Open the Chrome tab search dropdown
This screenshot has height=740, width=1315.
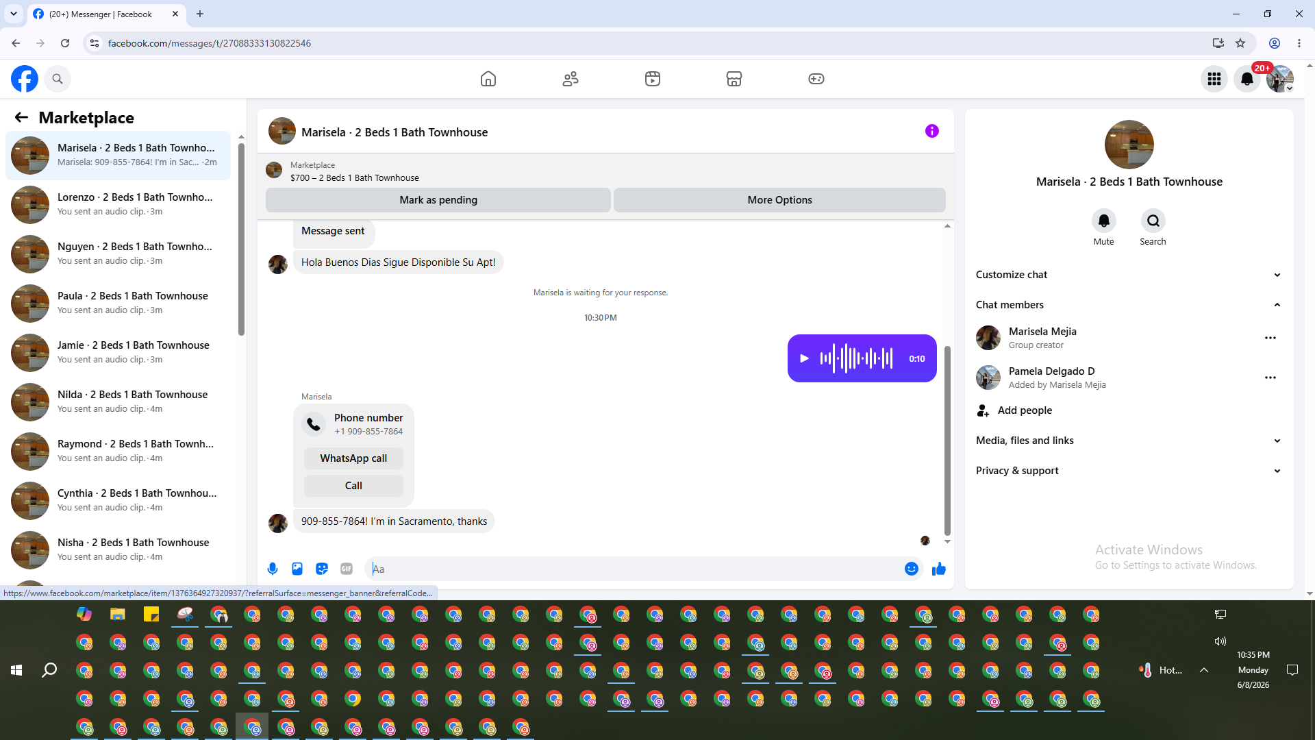(14, 14)
